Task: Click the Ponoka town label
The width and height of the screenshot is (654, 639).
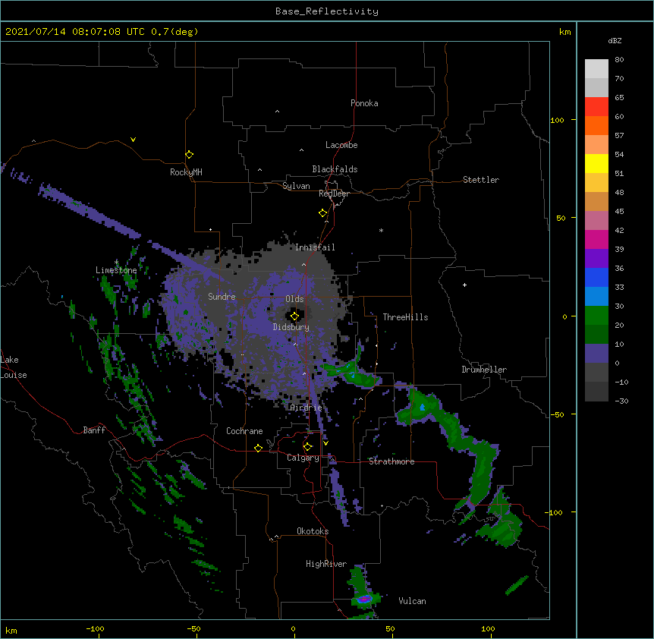Action: click(364, 103)
